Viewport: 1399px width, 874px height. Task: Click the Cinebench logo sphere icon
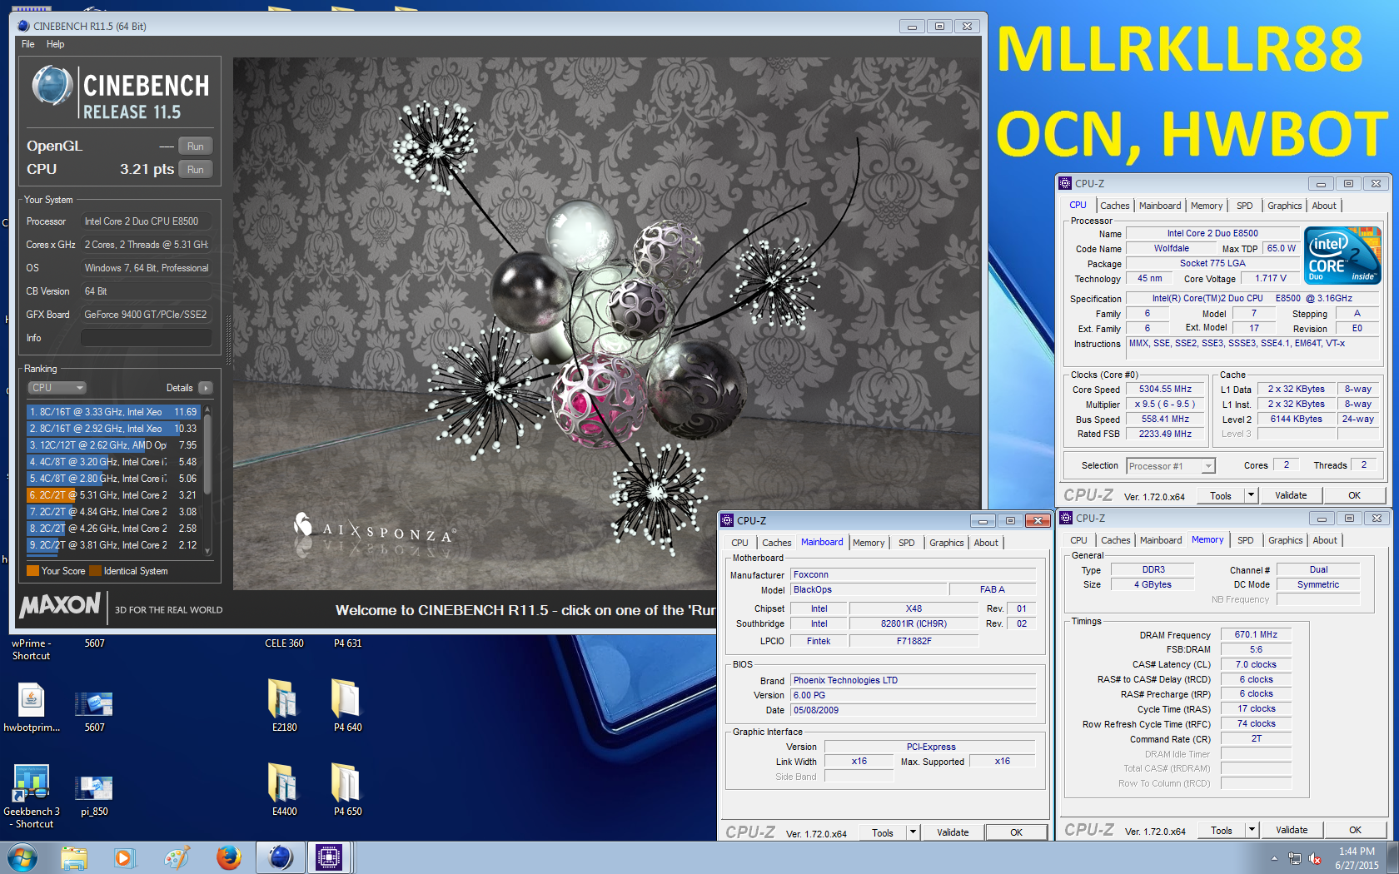pos(52,86)
